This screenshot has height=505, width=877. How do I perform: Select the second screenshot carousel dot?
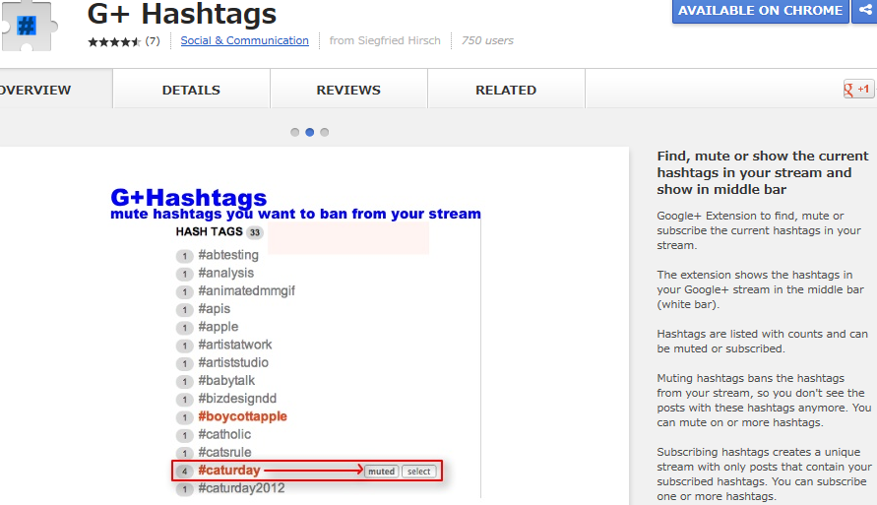tap(310, 133)
